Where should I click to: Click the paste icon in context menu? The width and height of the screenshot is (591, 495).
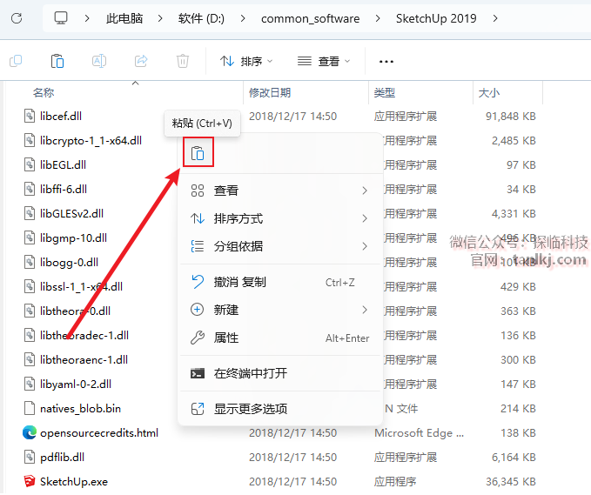click(198, 153)
